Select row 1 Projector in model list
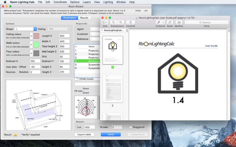The width and height of the screenshot is (236, 147). (x=87, y=51)
